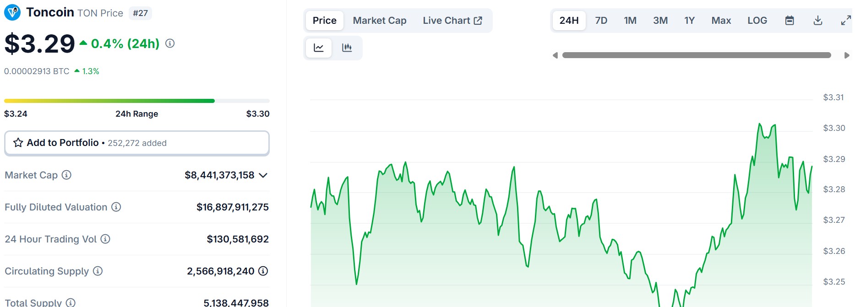Toggle LOG scale on chart

757,21
